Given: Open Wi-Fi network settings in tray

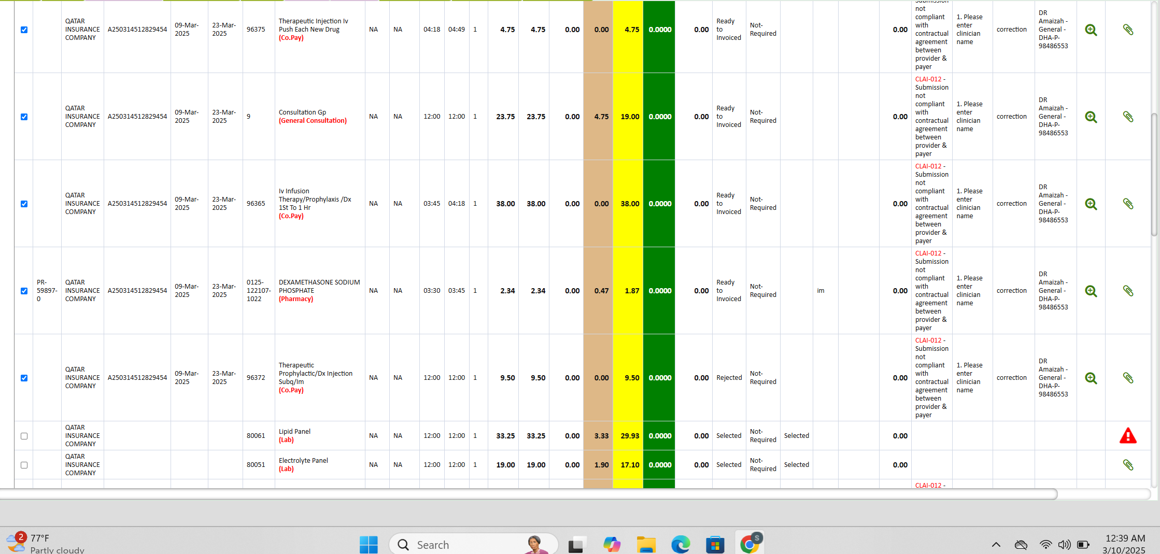Looking at the screenshot, I should pos(1046,545).
